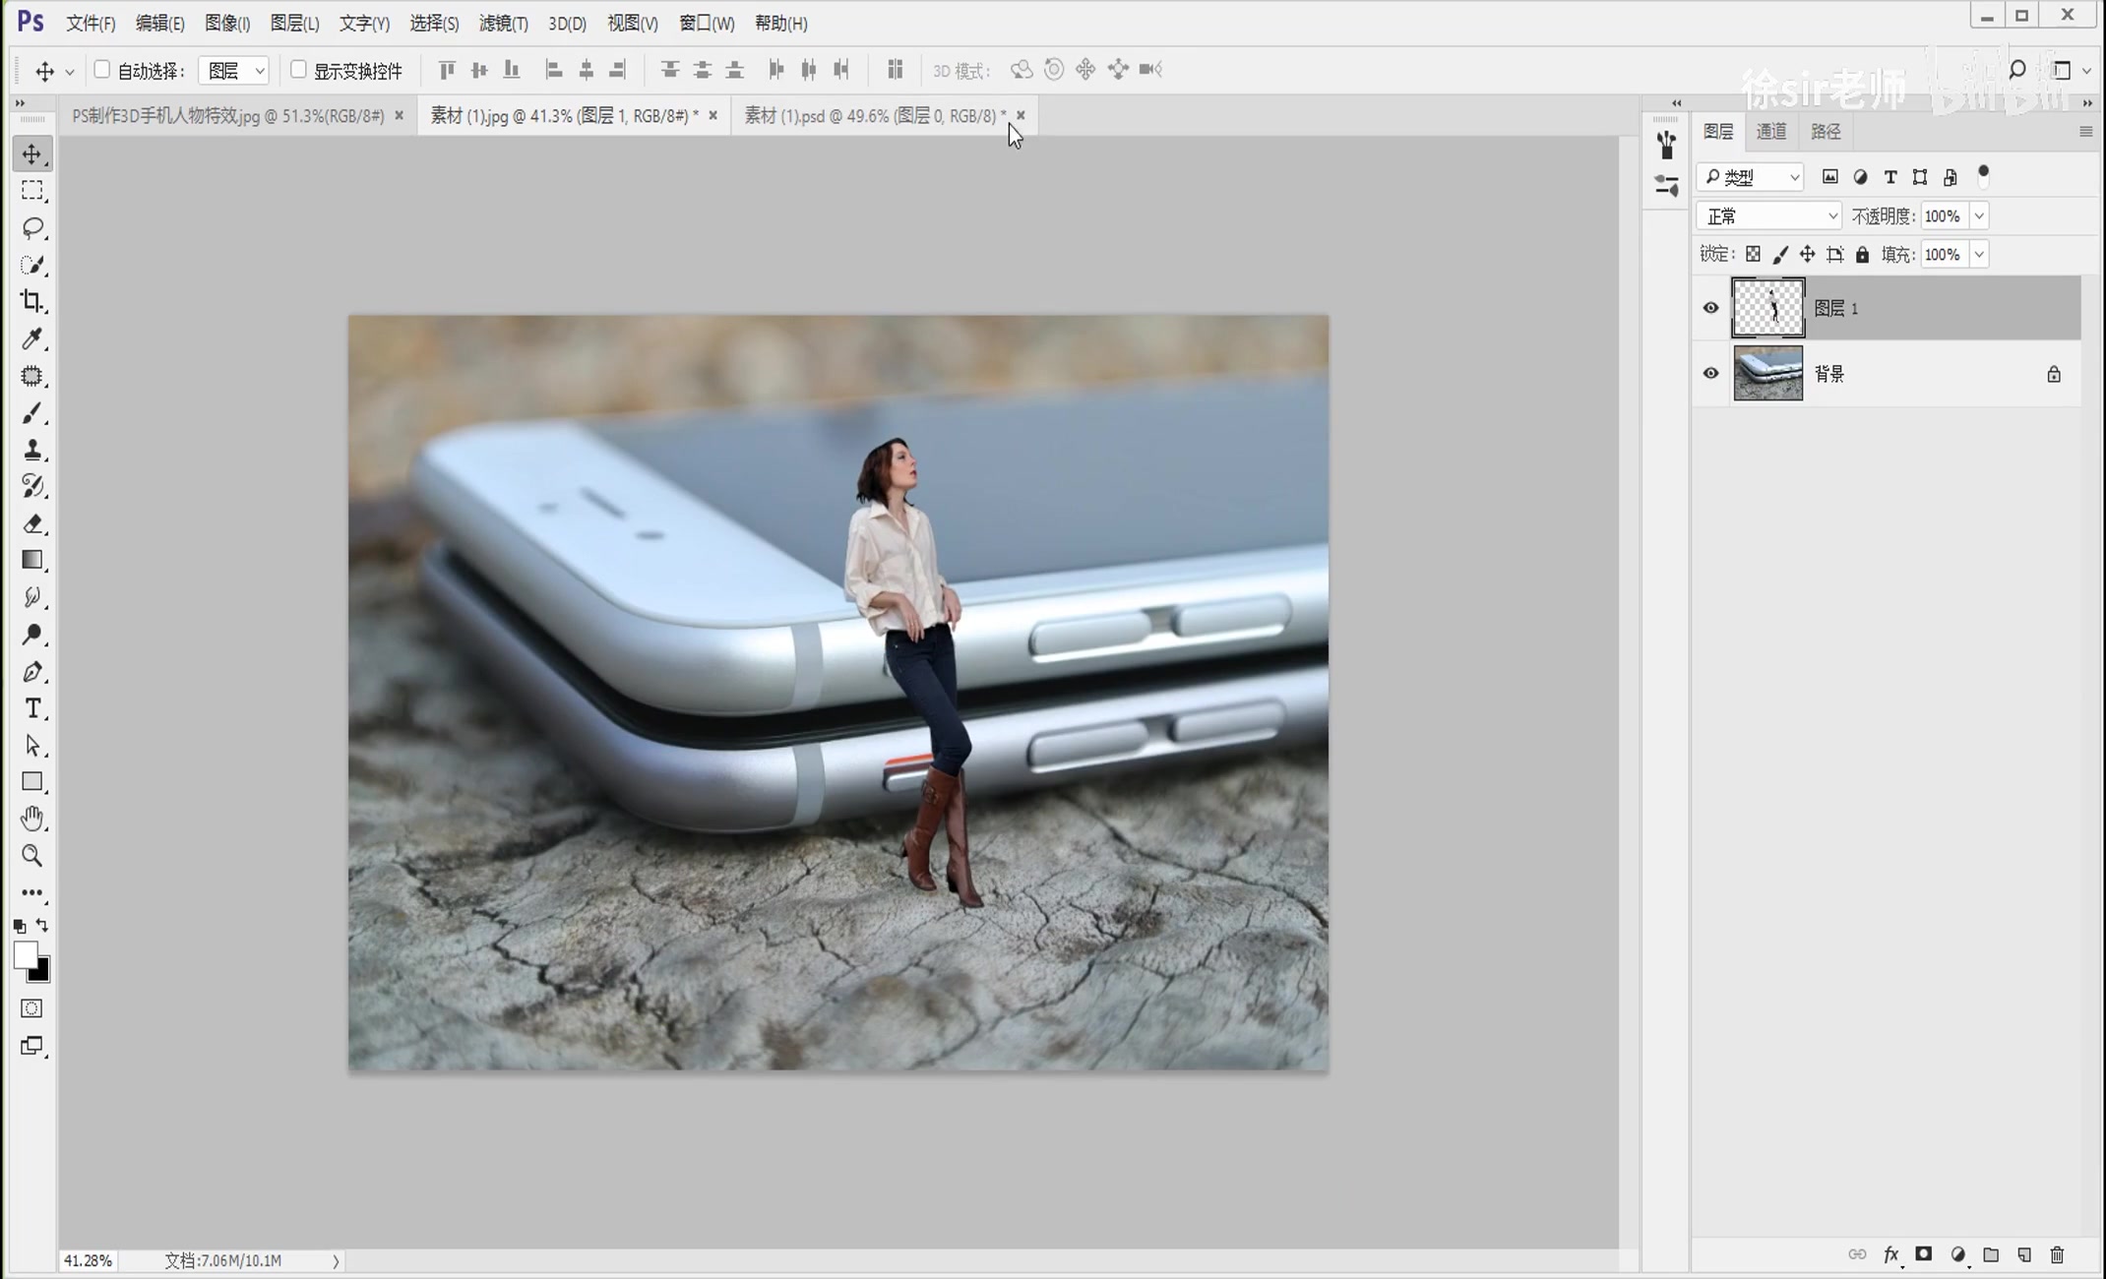Click the add layer style fx icon
This screenshot has height=1279, width=2106.
click(1890, 1254)
